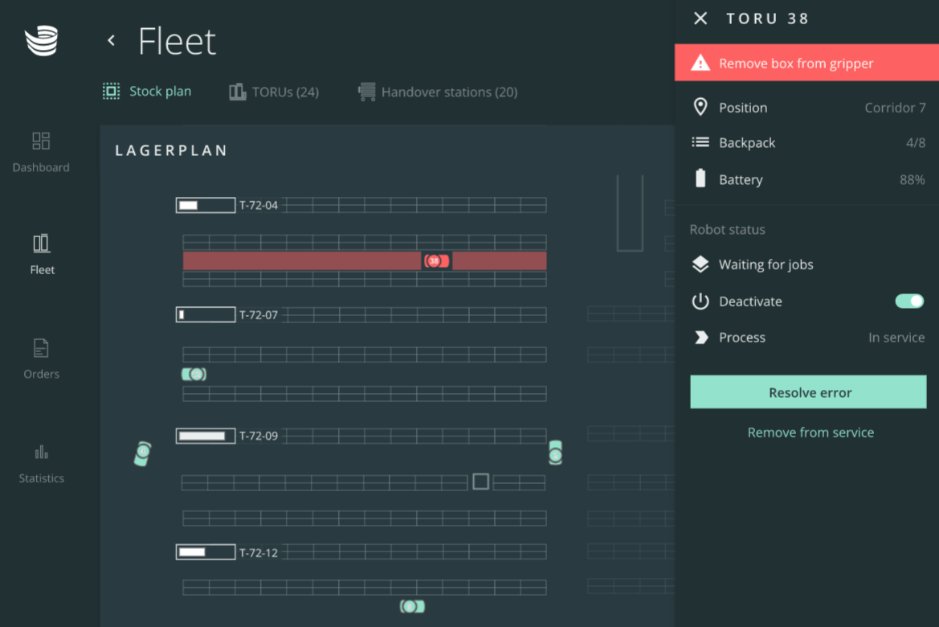Go back using arrow beside Fleet
Image resolution: width=939 pixels, height=627 pixels.
112,40
